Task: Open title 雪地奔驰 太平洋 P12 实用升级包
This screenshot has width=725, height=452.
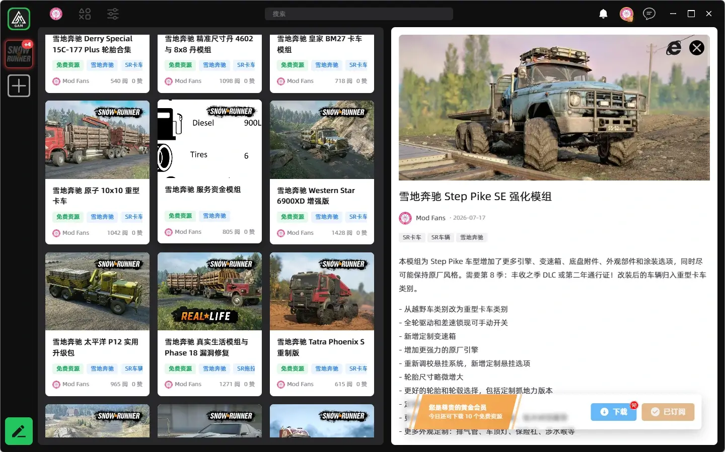Action: (95, 347)
